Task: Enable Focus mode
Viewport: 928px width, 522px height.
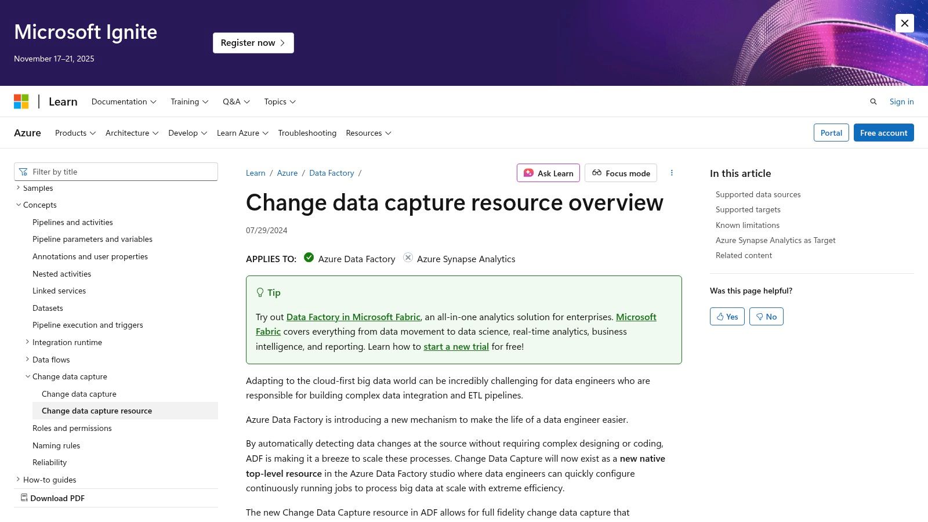Action: click(x=621, y=173)
